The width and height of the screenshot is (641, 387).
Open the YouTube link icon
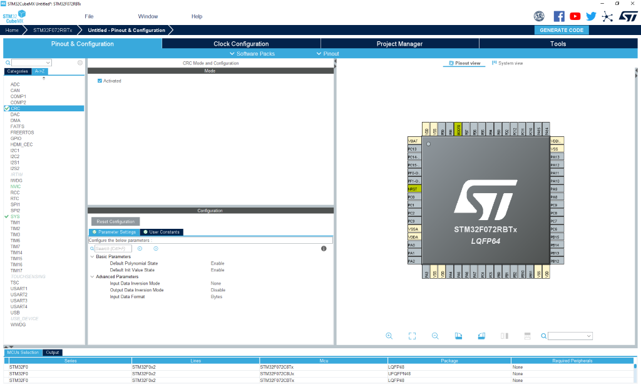click(x=575, y=16)
